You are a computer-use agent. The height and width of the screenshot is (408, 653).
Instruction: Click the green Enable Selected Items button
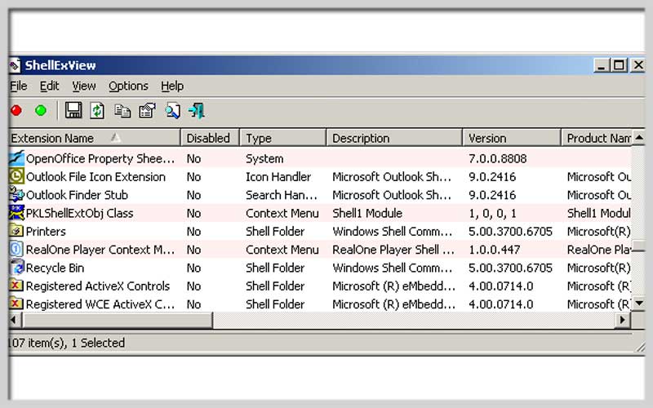point(41,111)
